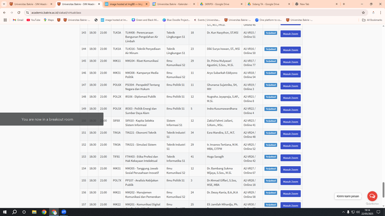Show hidden system tray icons

(343, 212)
